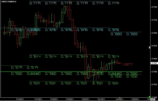Click the 1/18/2011 date label

coord(54,99)
